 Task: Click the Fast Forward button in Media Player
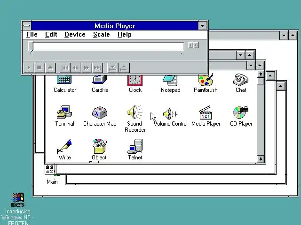[87, 67]
